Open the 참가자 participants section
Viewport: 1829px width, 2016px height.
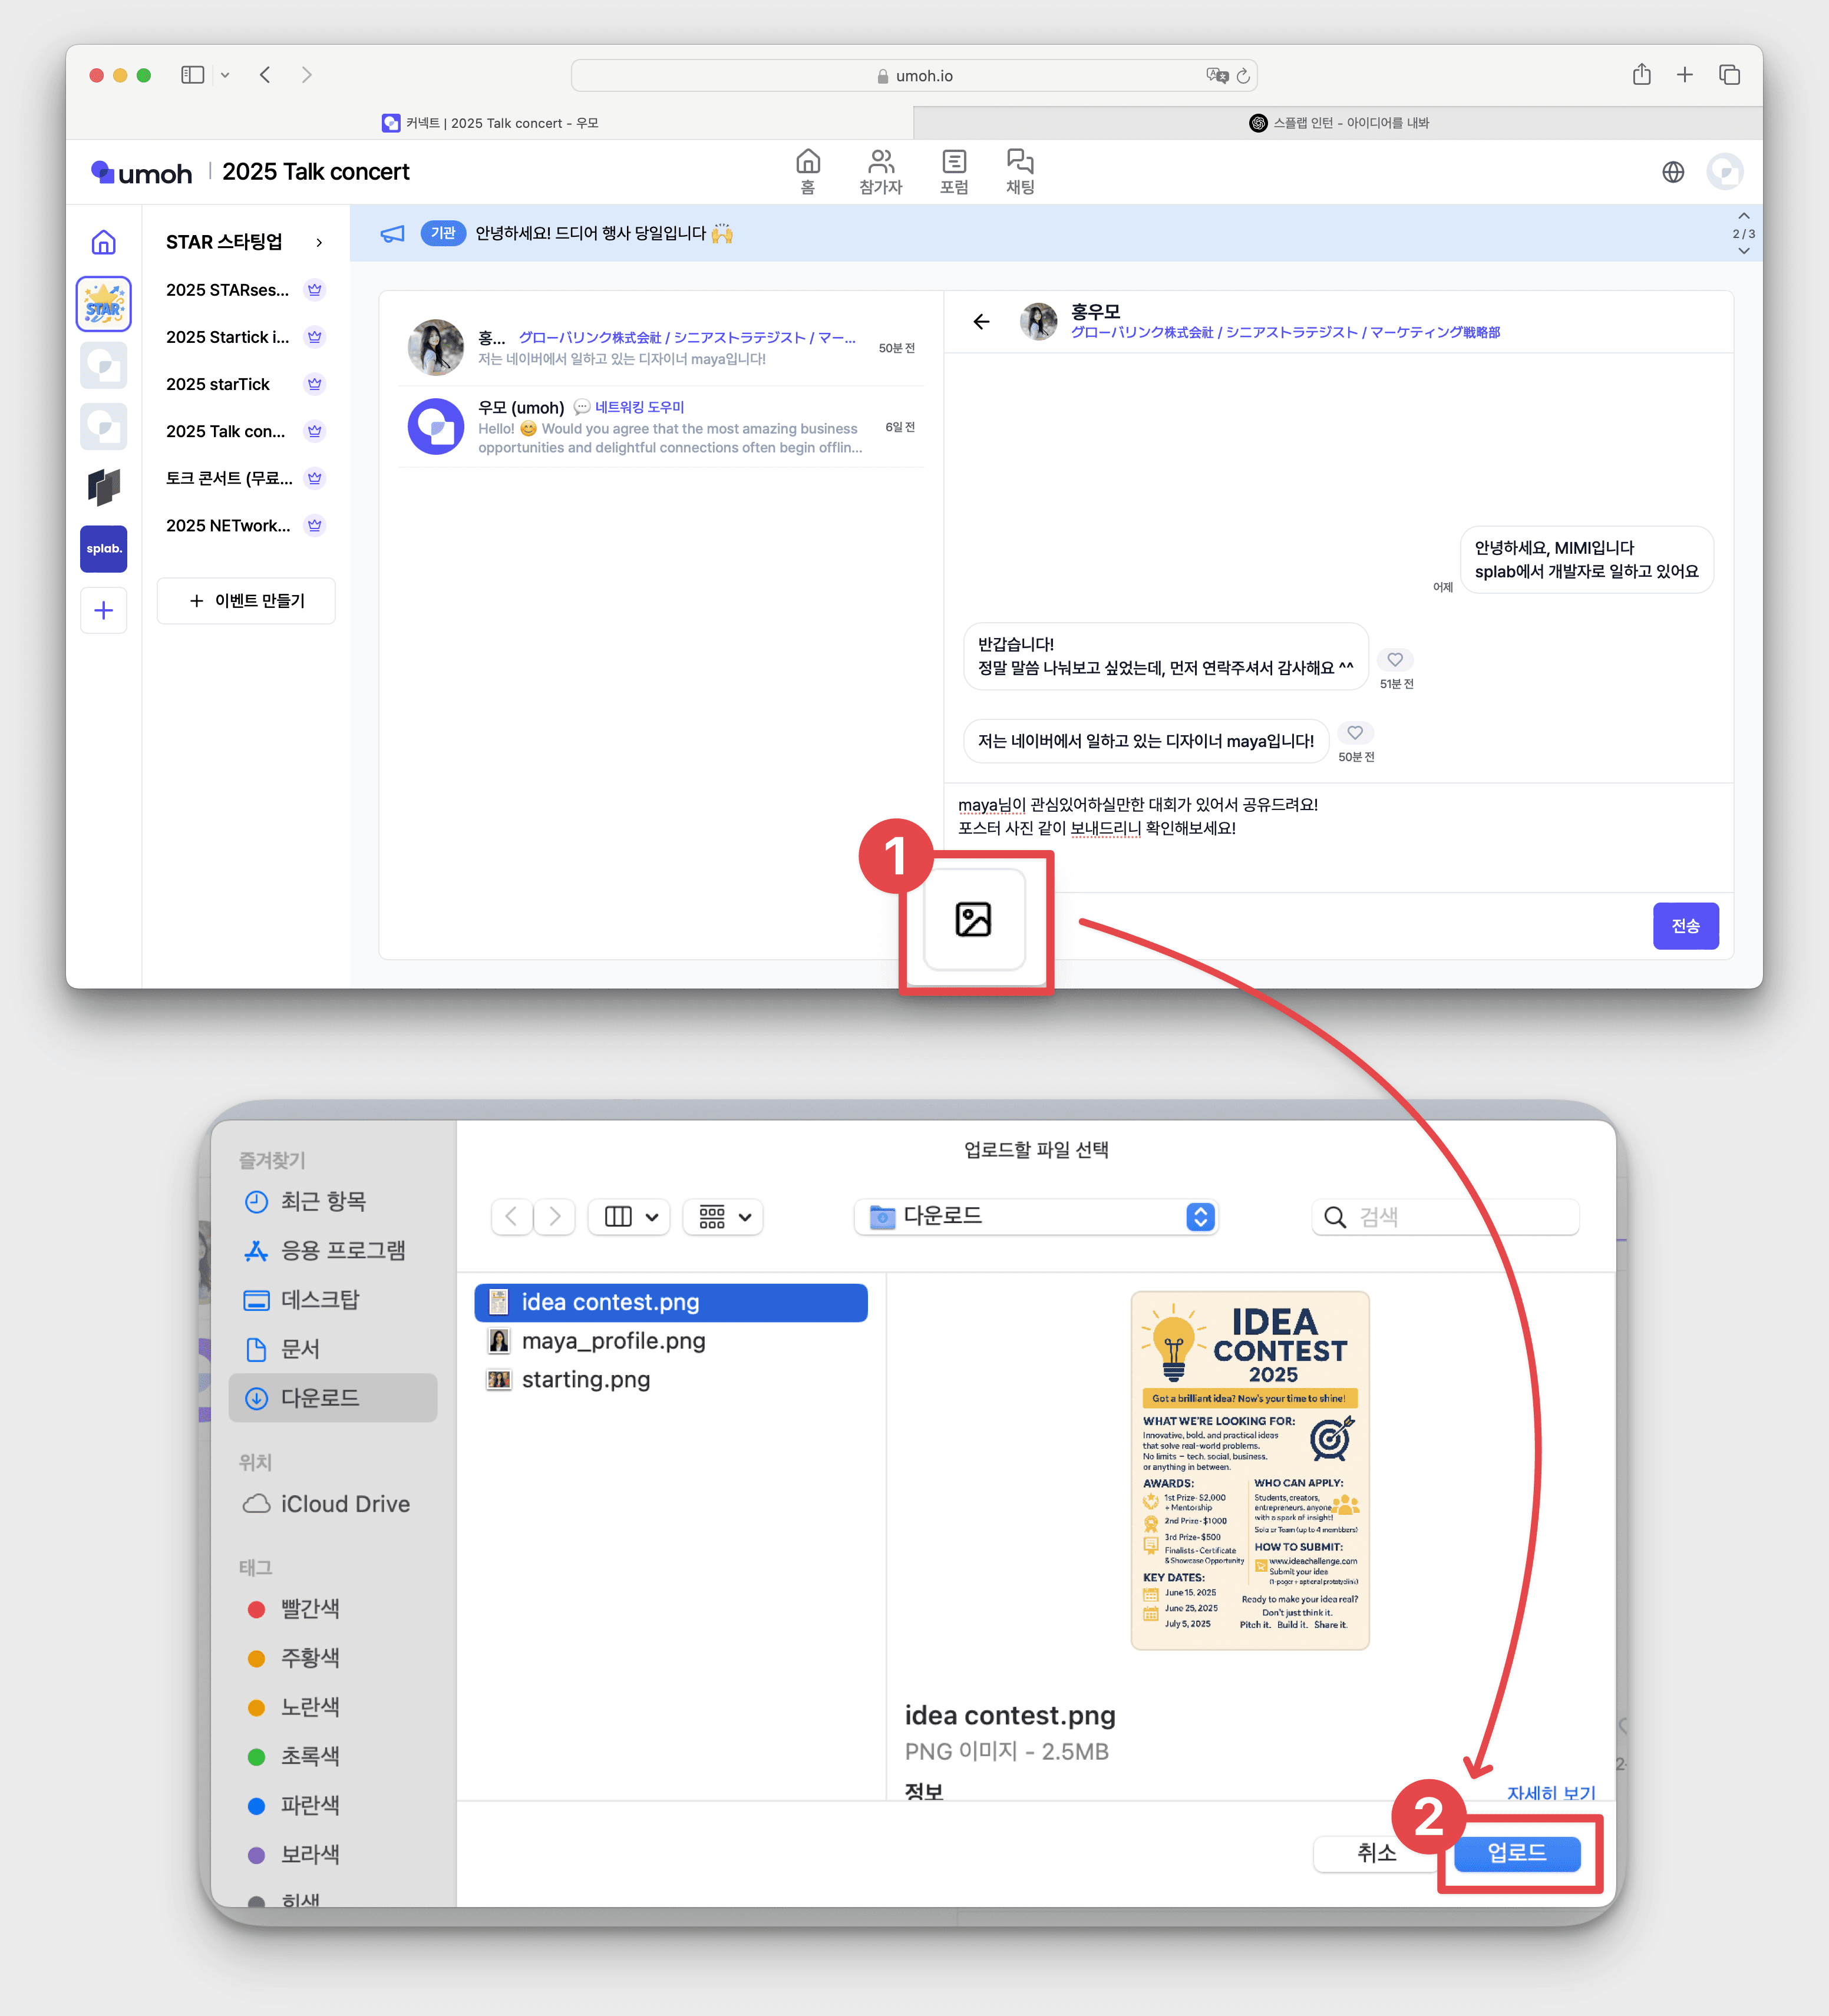click(x=880, y=172)
